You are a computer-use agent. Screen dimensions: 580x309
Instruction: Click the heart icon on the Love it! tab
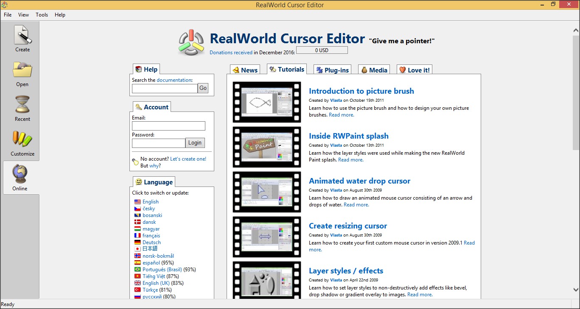click(402, 70)
